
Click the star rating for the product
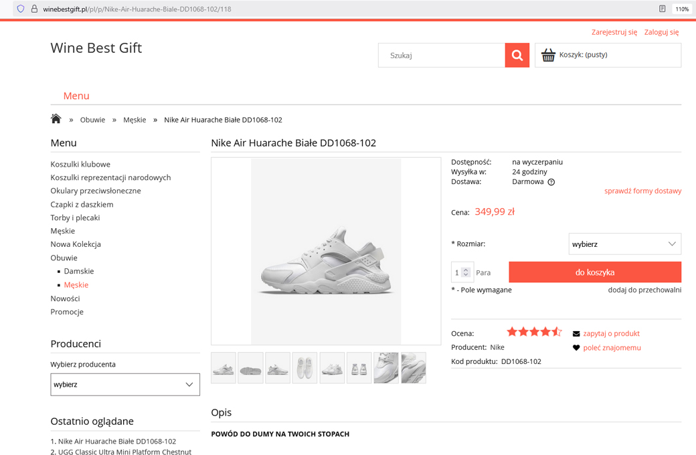pos(535,332)
